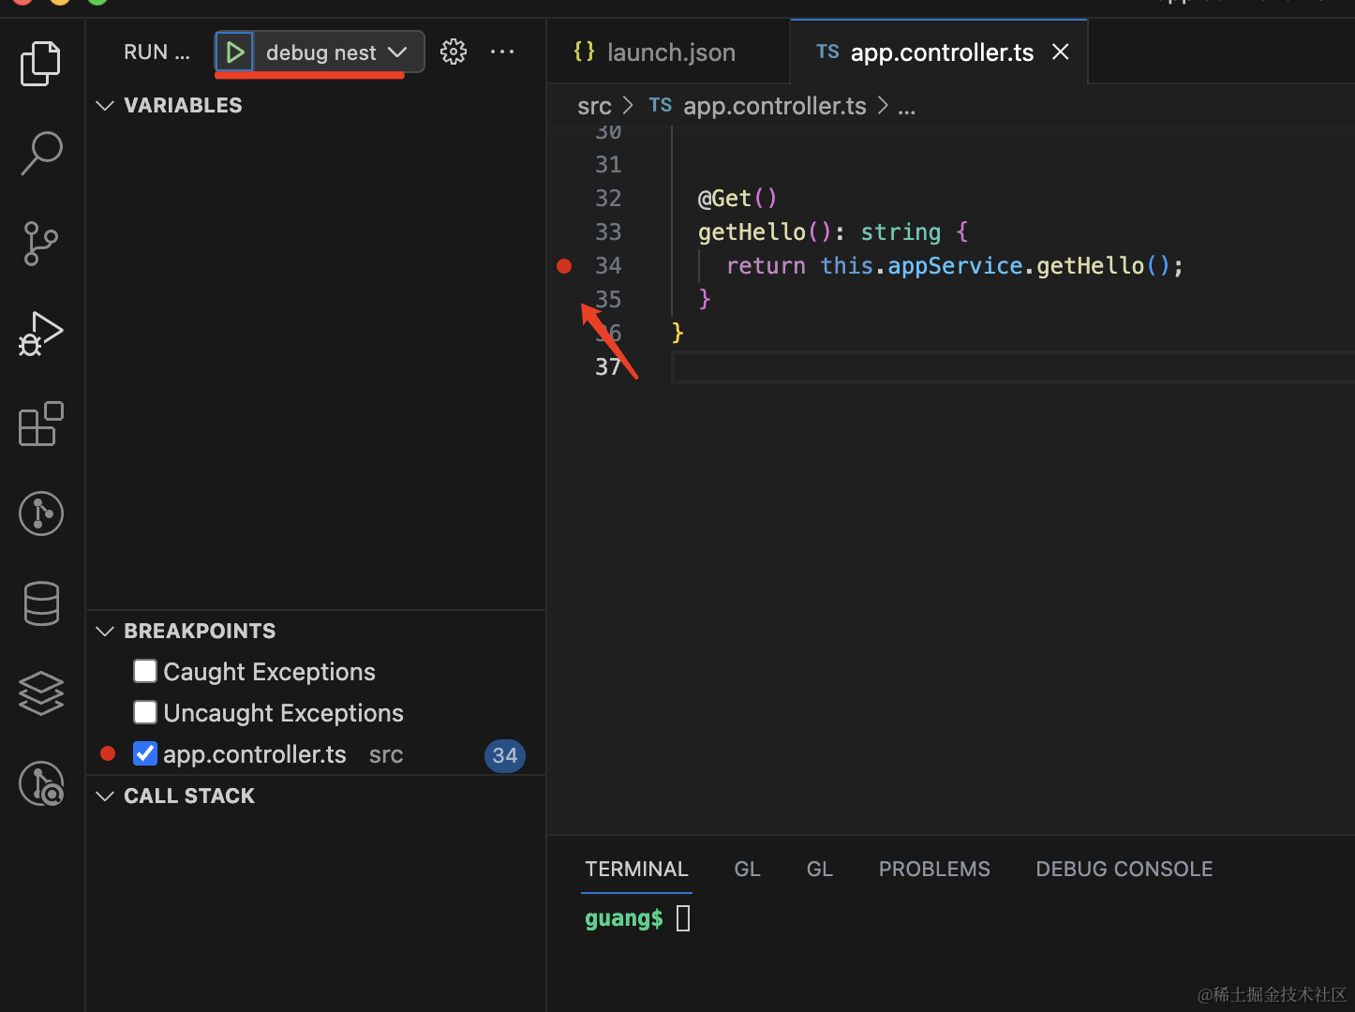This screenshot has width=1355, height=1012.
Task: Disable the app.controller.ts breakpoint checkbox
Action: tap(145, 754)
